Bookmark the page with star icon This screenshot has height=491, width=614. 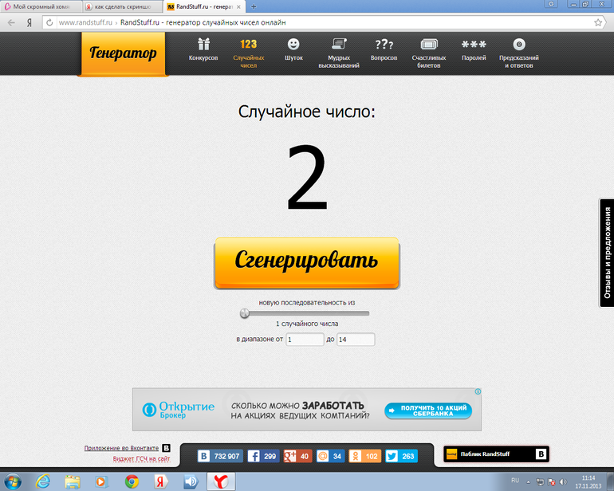click(598, 22)
